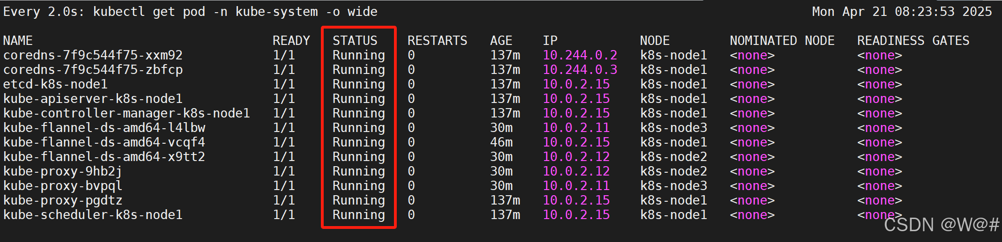Viewport: 1002px width, 242px height.
Task: Click node k8s-node2 in kube-proxy-9hb2j row
Action: [674, 171]
